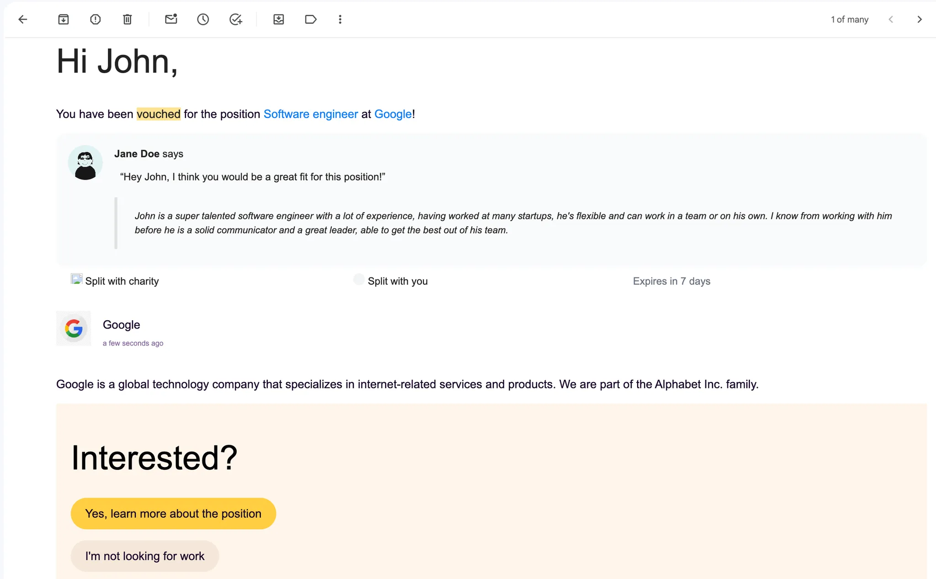This screenshot has width=936, height=579.
Task: Click I'm not looking for work
Action: (x=145, y=556)
